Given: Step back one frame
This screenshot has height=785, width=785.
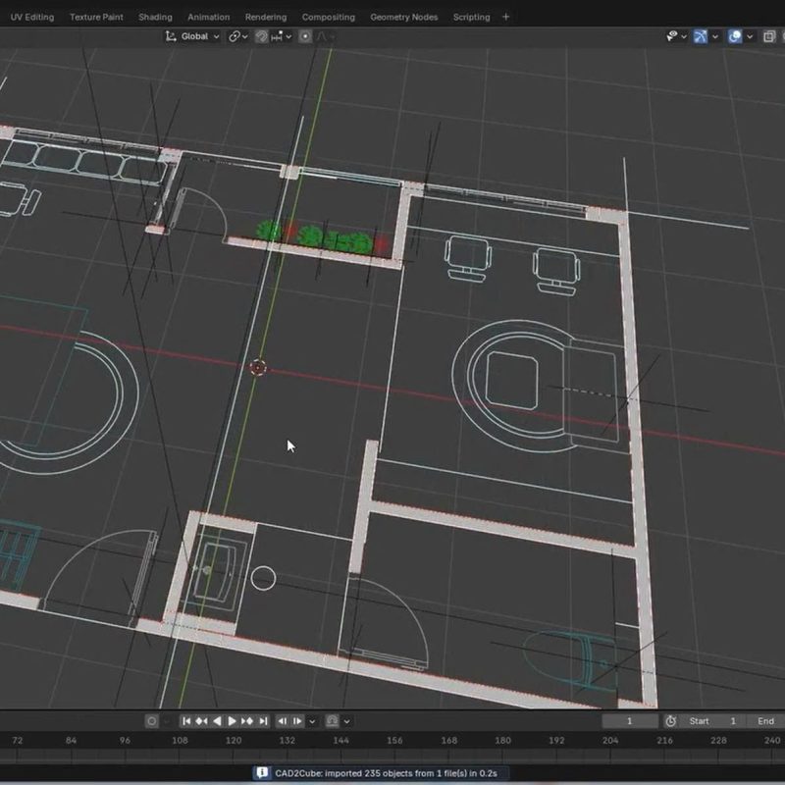Looking at the screenshot, I should coord(283,721).
